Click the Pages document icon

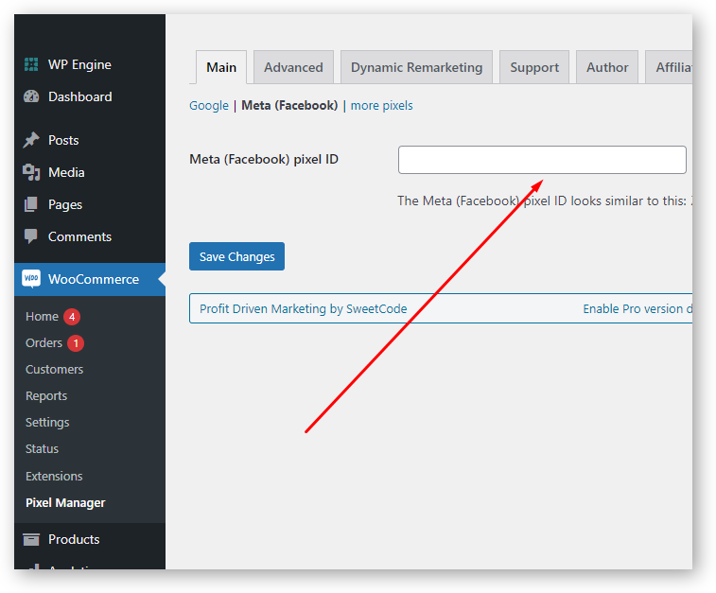[31, 204]
